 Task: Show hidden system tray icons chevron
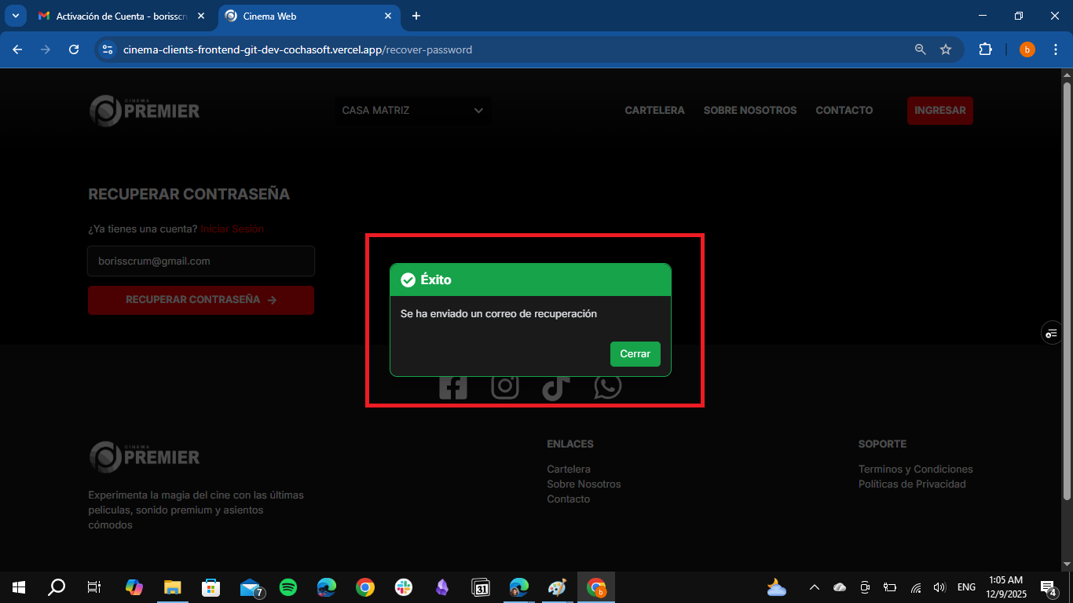coord(815,587)
